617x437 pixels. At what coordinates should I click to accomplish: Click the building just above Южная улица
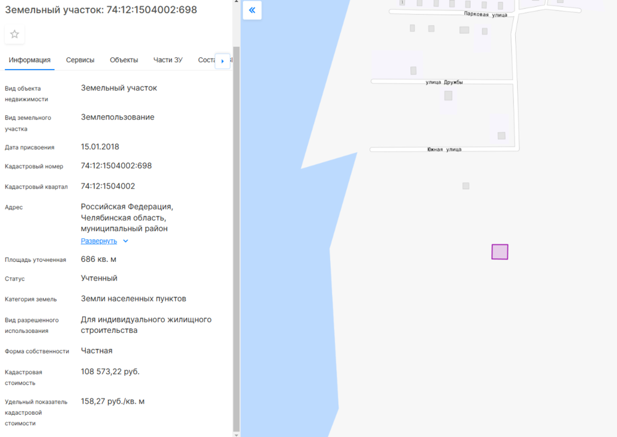[502, 136]
